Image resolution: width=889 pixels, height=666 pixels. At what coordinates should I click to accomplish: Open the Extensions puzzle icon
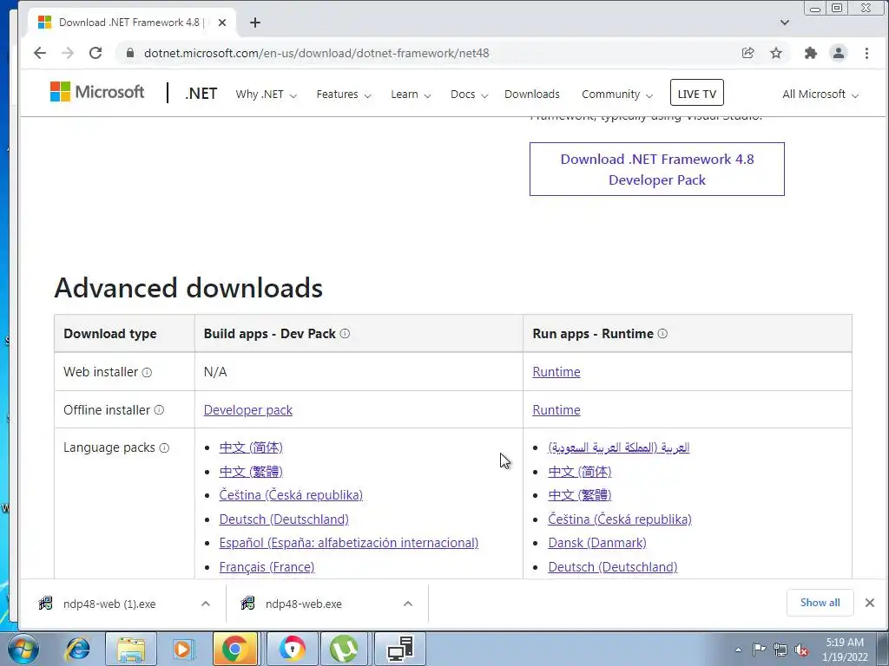(811, 53)
